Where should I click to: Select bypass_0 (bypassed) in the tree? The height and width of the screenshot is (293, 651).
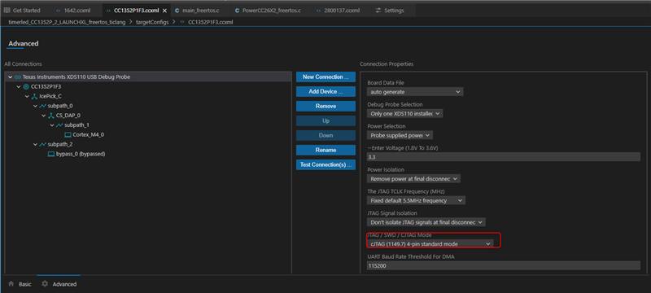point(81,154)
